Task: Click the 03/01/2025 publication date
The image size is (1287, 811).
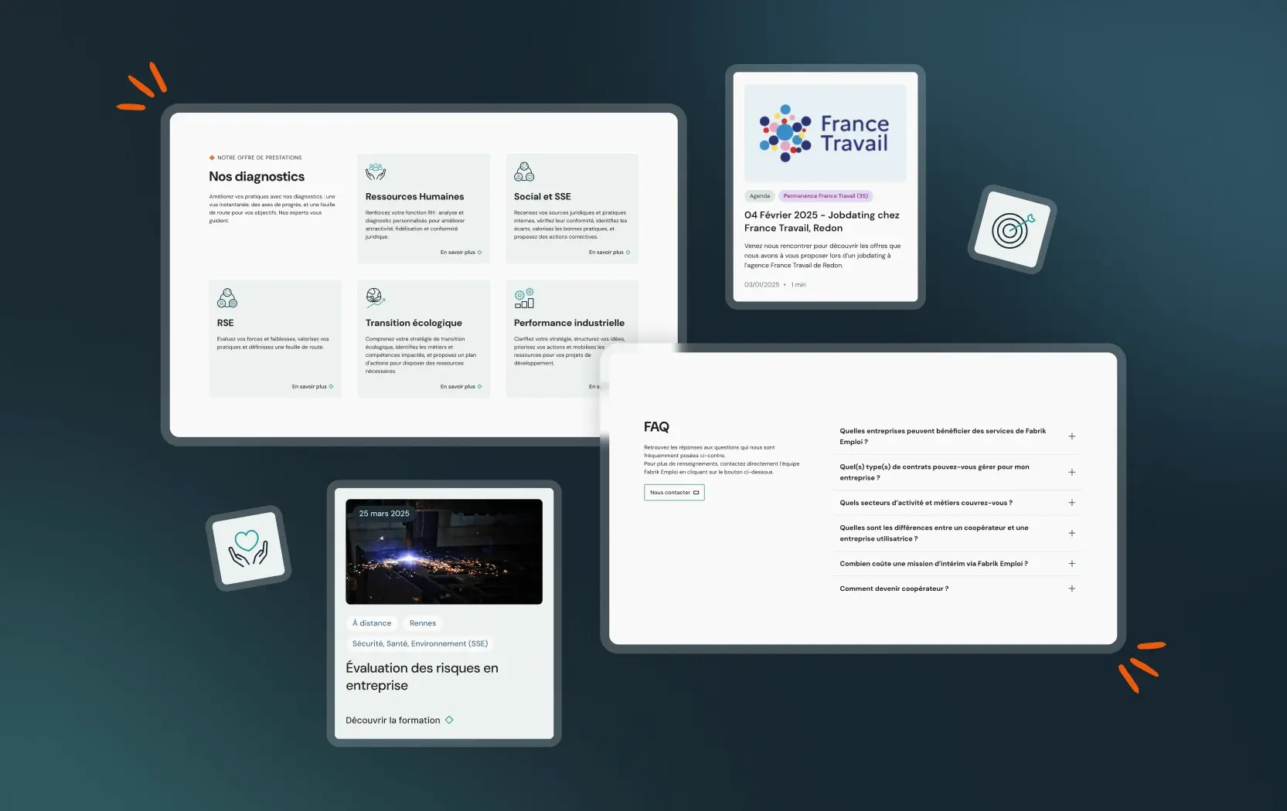Action: click(x=762, y=285)
